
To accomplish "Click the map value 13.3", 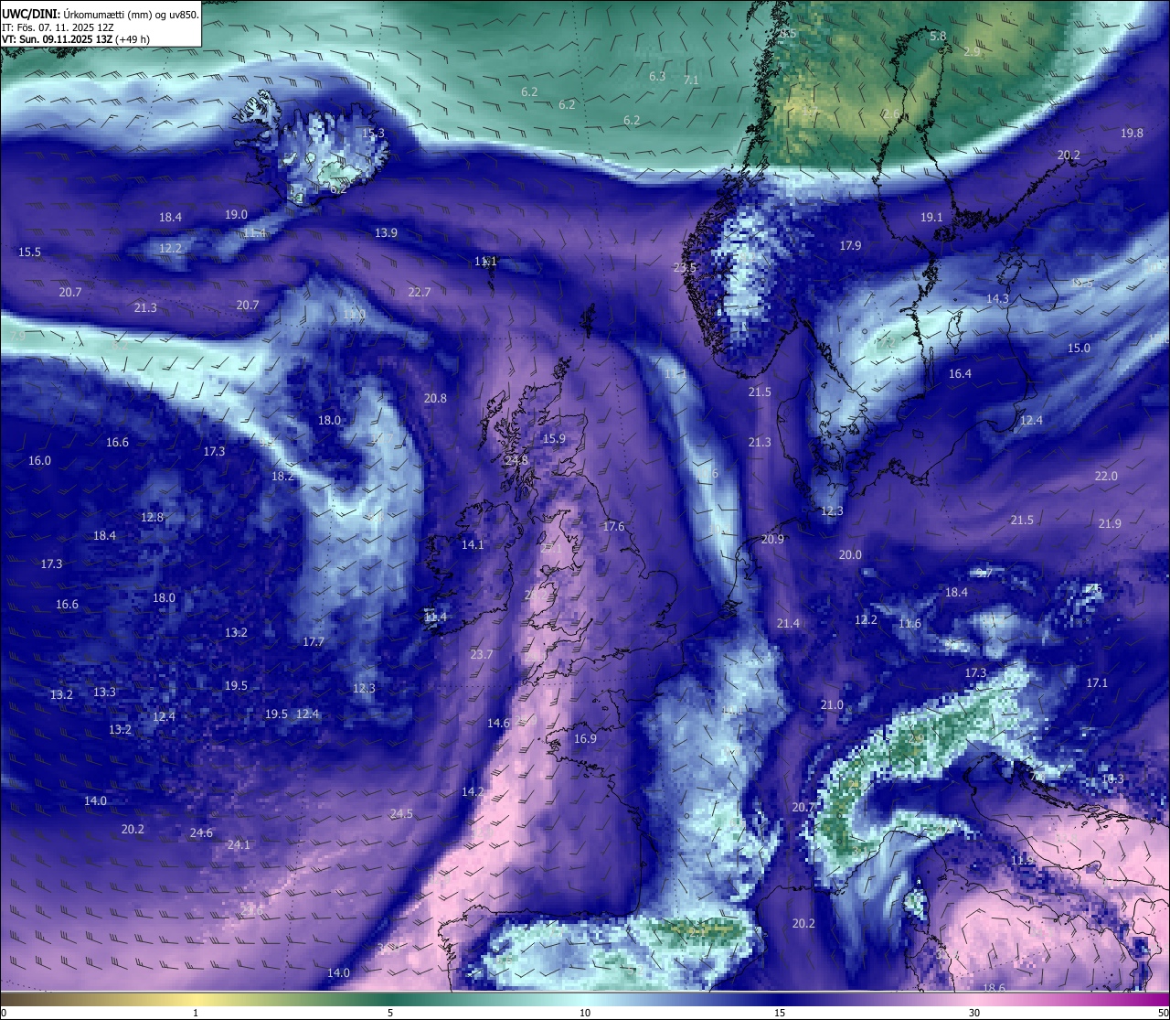I will (104, 693).
